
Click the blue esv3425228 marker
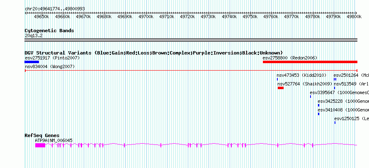click(319, 105)
